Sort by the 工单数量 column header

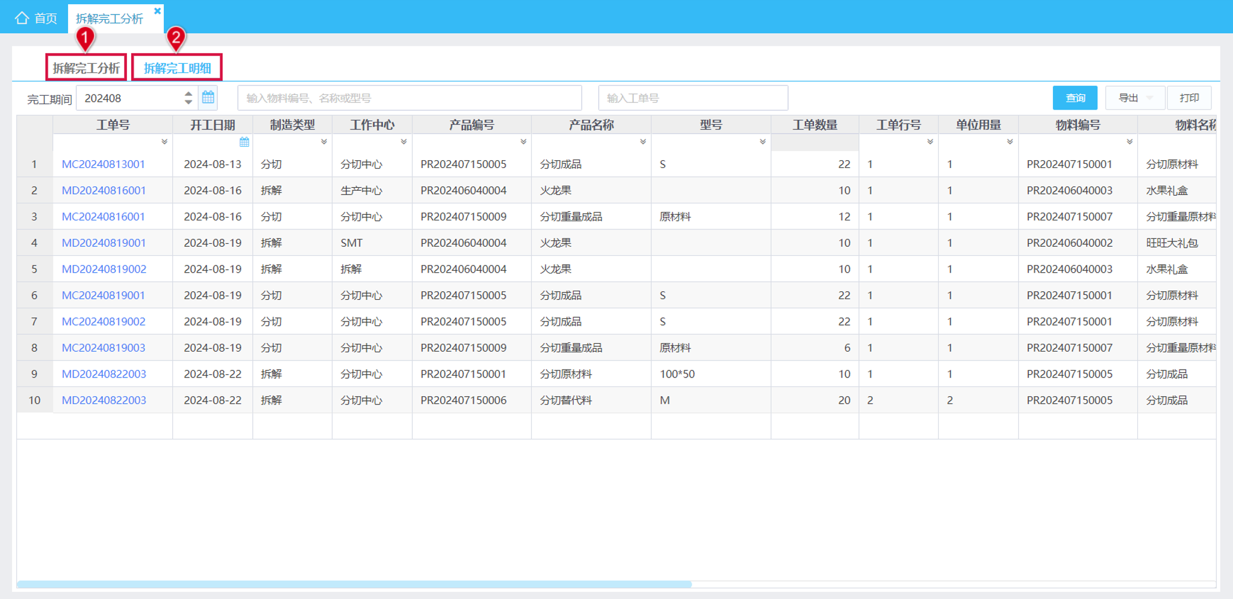(x=815, y=125)
